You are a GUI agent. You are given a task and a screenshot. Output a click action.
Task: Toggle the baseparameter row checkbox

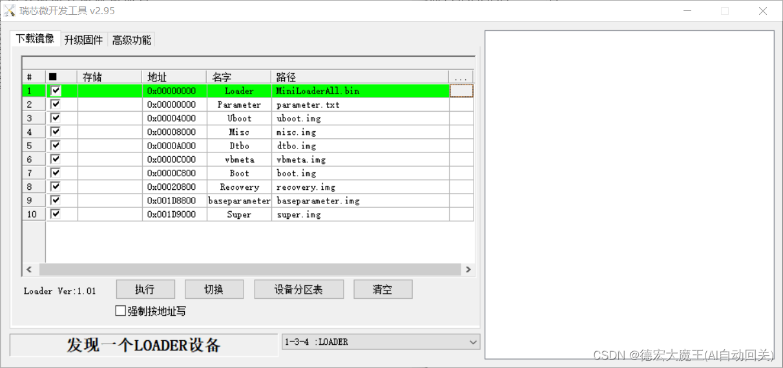pos(56,200)
